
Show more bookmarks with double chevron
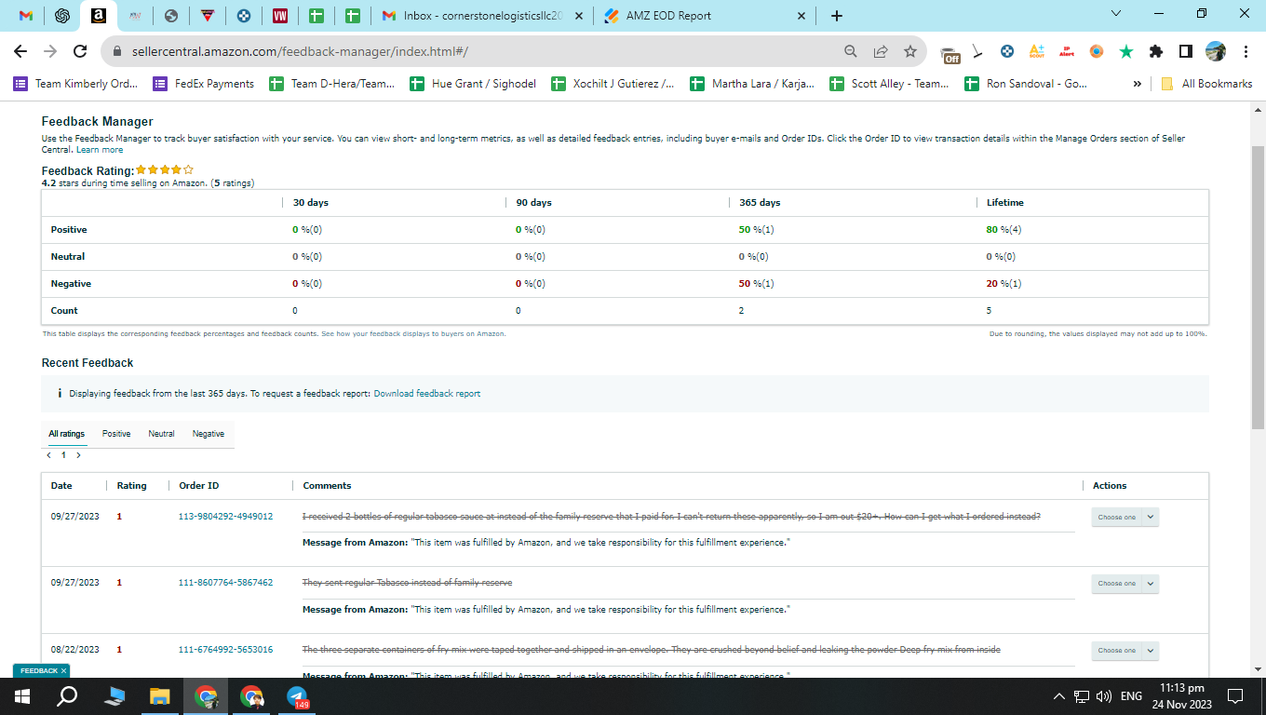click(1138, 84)
